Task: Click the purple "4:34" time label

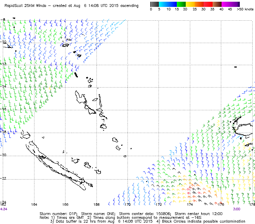Action: [4, 209]
